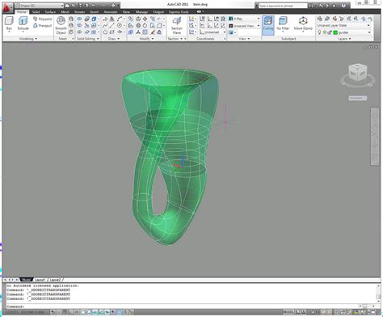Open the Manage ribbon tab

[141, 12]
